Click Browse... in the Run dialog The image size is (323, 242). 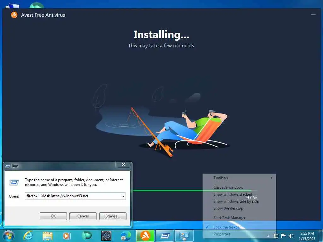pos(113,216)
